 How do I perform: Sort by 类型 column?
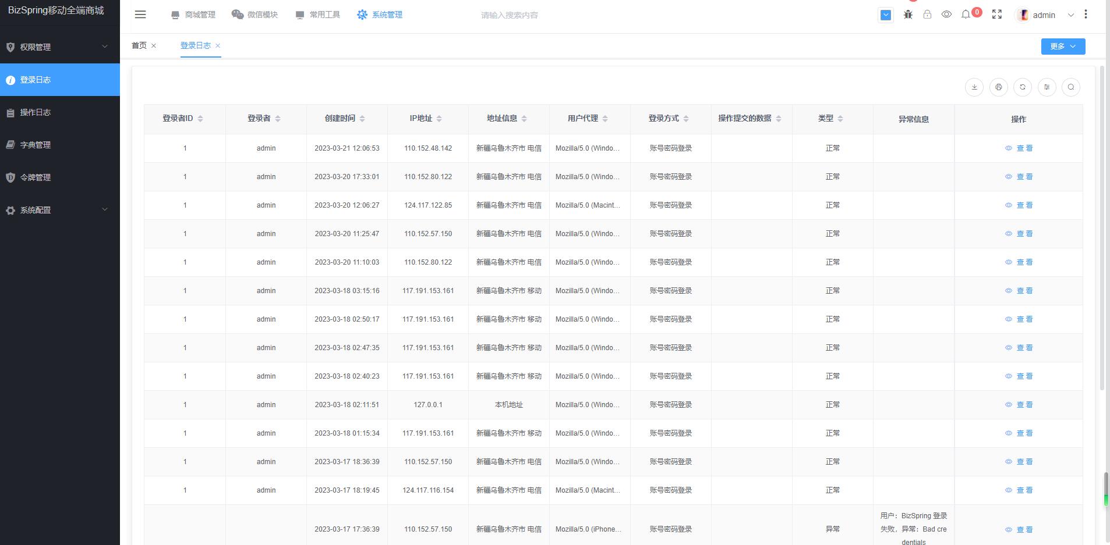click(x=840, y=119)
